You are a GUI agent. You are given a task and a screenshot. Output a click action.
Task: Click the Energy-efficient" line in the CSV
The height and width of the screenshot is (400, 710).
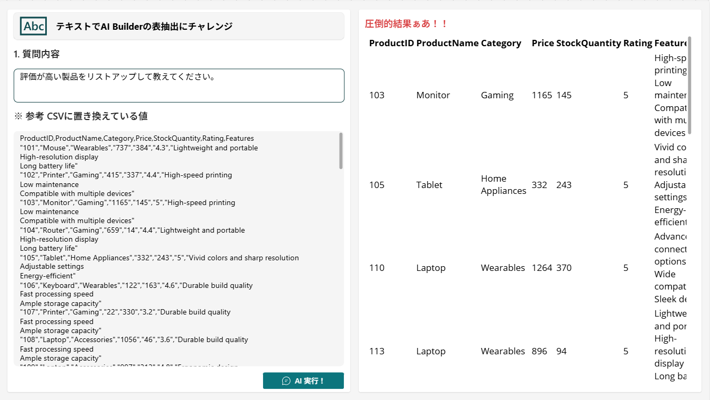[x=48, y=276]
